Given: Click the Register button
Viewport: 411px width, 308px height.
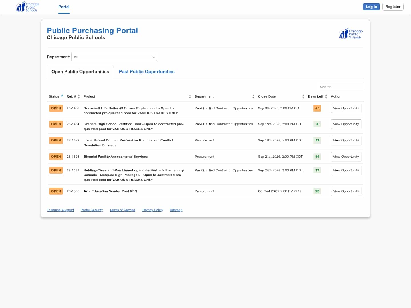Looking at the screenshot, I should (393, 7).
